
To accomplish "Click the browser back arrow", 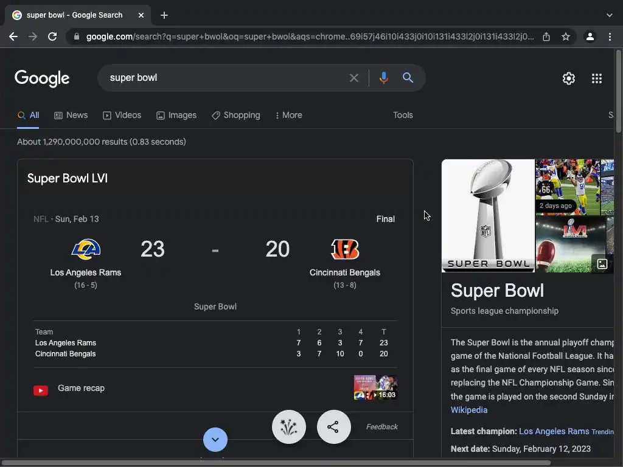I will (13, 37).
